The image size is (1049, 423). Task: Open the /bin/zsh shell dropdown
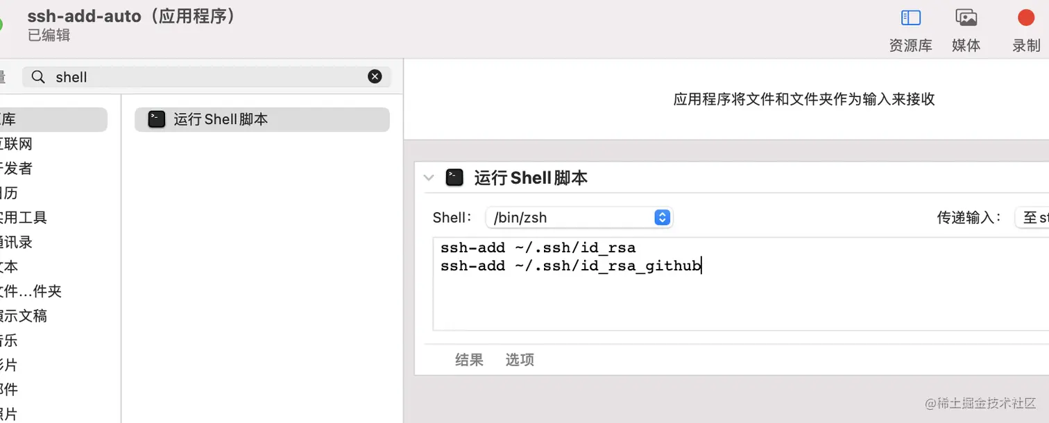[x=579, y=217]
